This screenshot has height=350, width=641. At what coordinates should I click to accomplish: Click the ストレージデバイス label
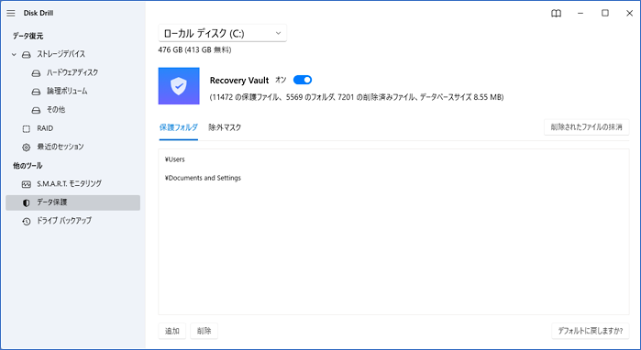coord(61,54)
